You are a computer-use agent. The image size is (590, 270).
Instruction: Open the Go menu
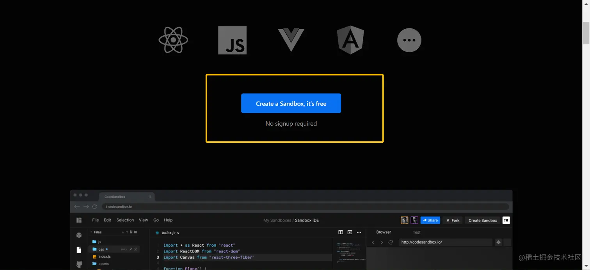(x=156, y=220)
